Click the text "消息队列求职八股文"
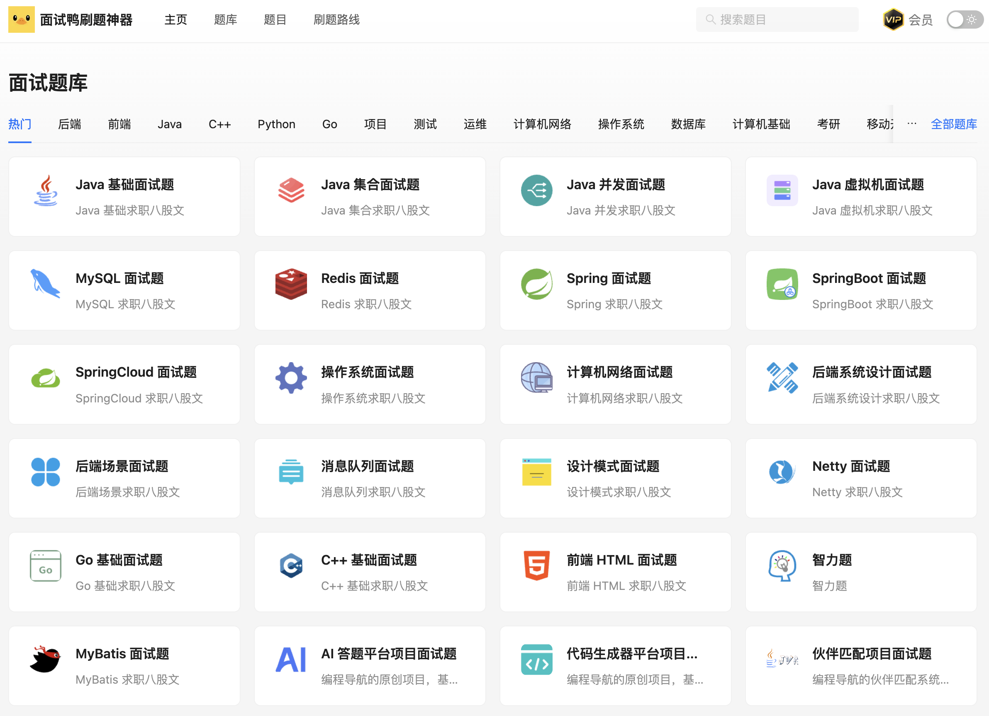The image size is (989, 716). [x=373, y=492]
